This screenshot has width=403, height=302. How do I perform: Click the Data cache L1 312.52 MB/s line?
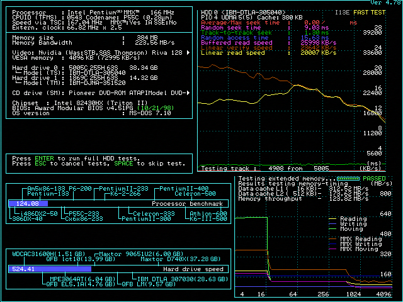click(304, 189)
